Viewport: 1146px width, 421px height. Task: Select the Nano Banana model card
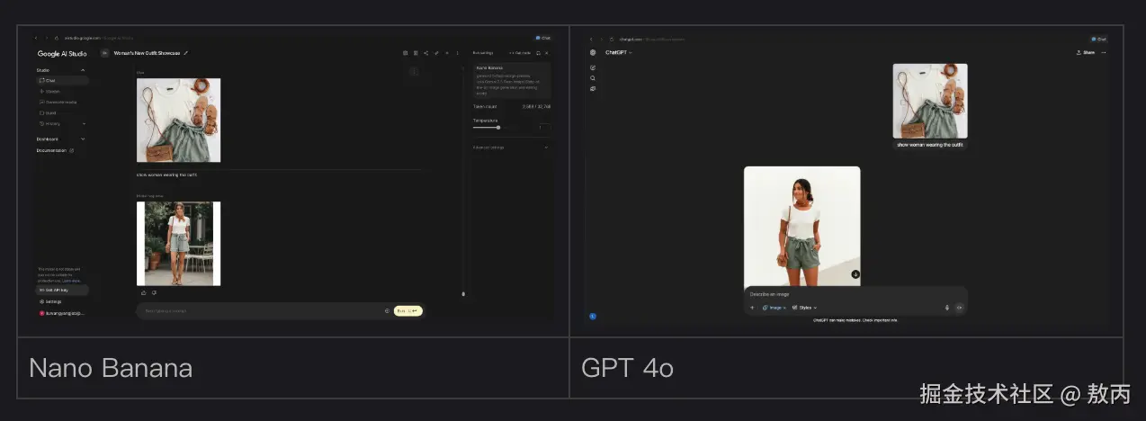coord(512,81)
